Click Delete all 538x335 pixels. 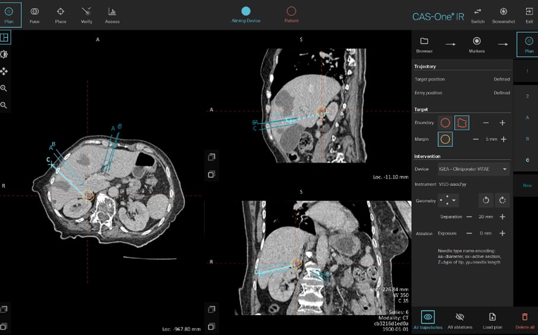tap(524, 320)
